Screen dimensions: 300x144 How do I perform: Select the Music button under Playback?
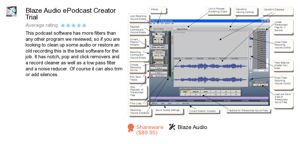click(162, 34)
